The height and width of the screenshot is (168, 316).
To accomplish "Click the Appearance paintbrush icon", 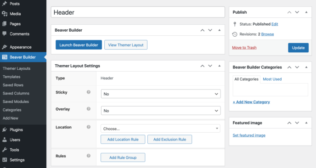I will pyautogui.click(x=5, y=47).
